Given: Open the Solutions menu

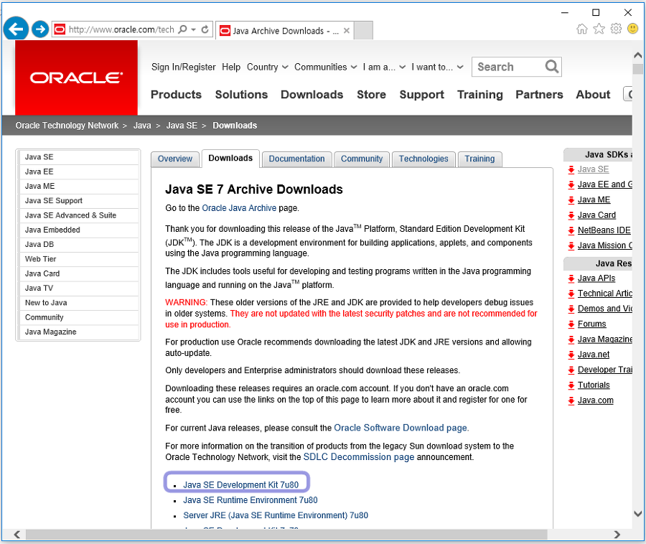Looking at the screenshot, I should pyautogui.click(x=241, y=94).
